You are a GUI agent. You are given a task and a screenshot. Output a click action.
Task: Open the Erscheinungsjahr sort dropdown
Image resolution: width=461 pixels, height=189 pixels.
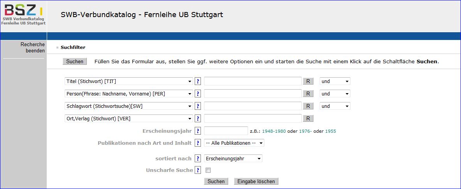click(233, 158)
